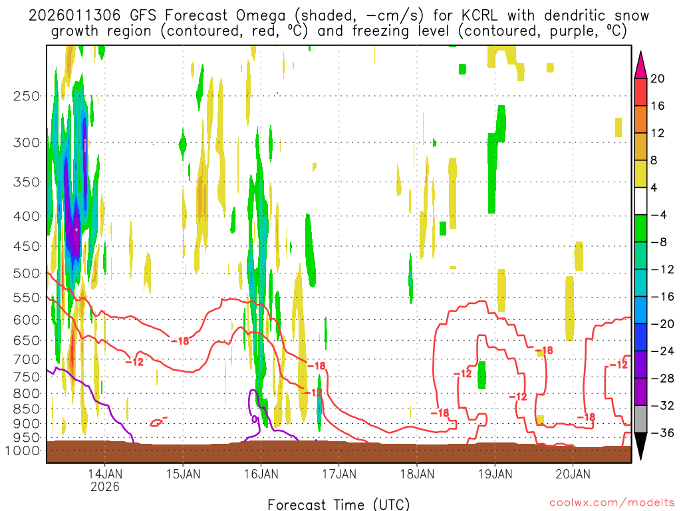
Task: Click the 700 pressure level label
Action: click(x=27, y=359)
